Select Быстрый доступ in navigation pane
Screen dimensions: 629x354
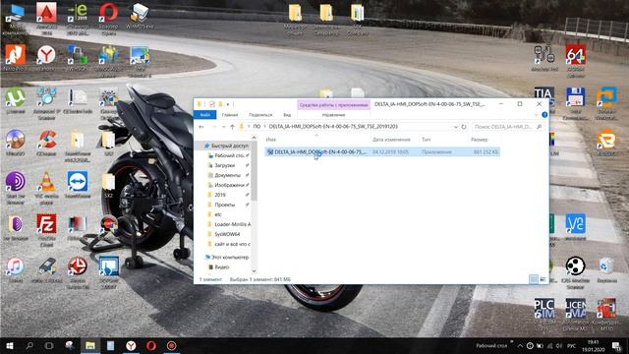point(226,146)
